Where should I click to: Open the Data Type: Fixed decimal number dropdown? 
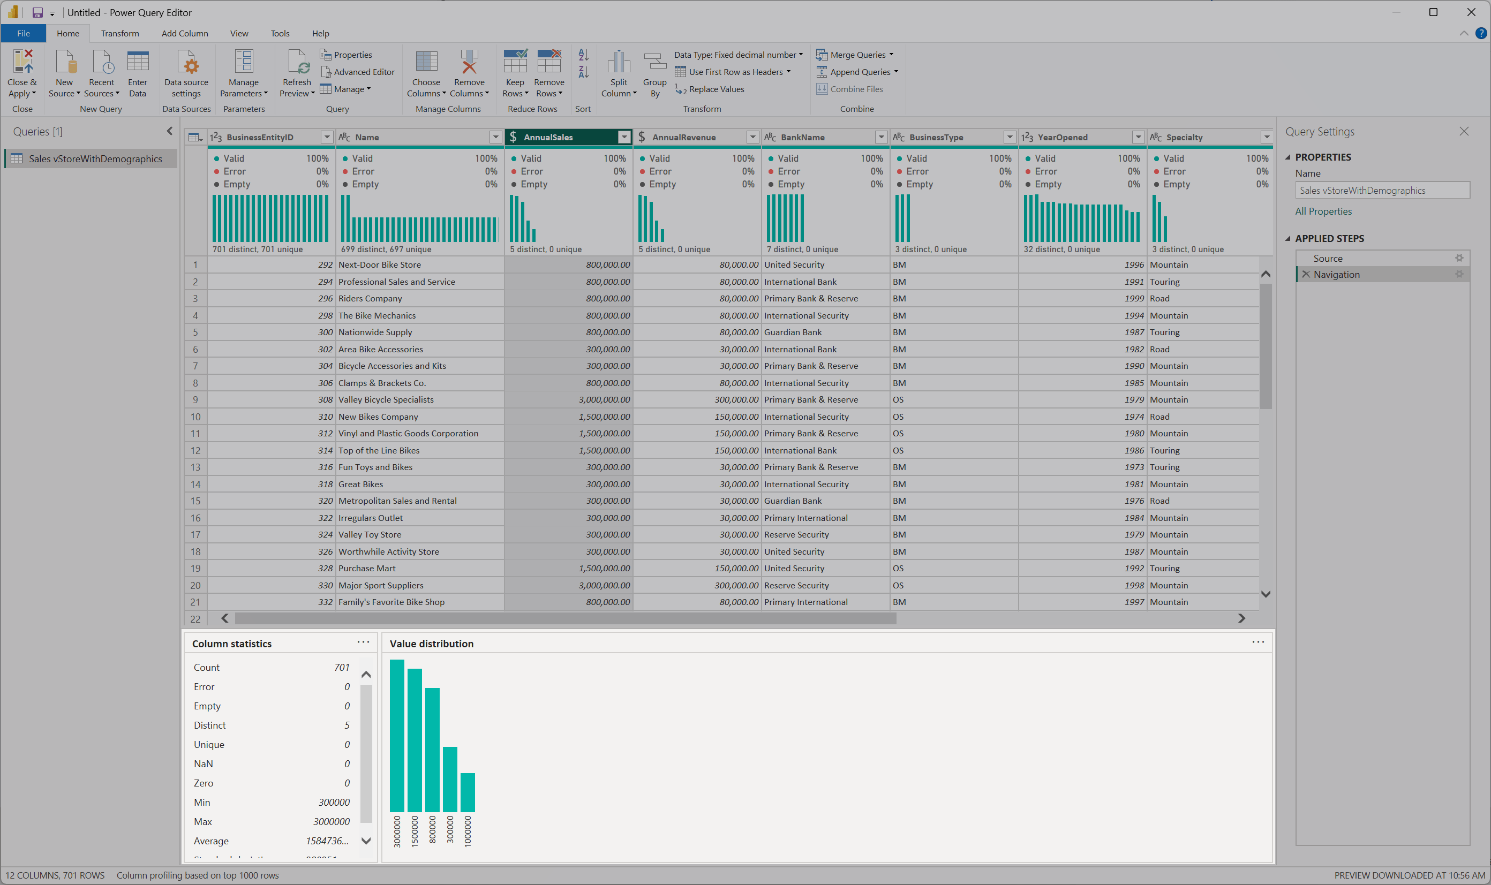[739, 55]
